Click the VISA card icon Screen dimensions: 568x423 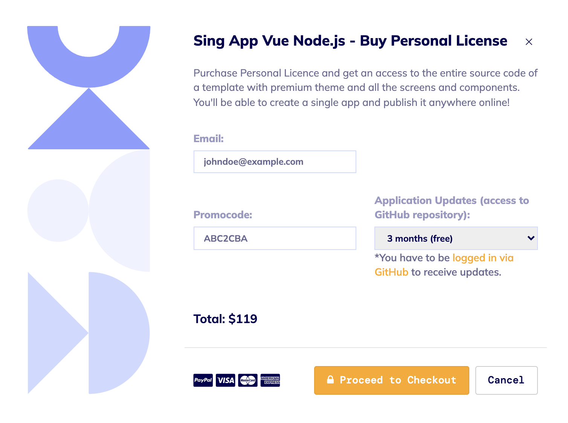[x=226, y=380]
